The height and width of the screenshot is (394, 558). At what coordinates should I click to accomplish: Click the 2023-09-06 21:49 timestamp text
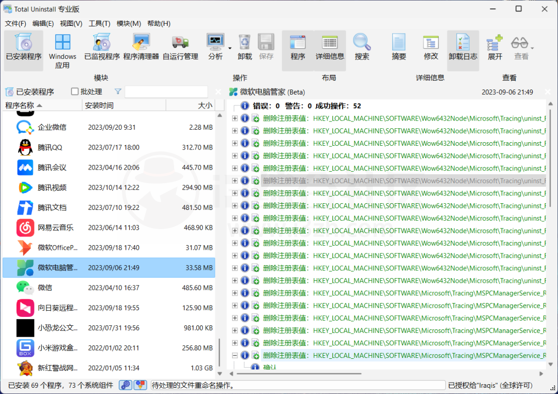pos(507,92)
